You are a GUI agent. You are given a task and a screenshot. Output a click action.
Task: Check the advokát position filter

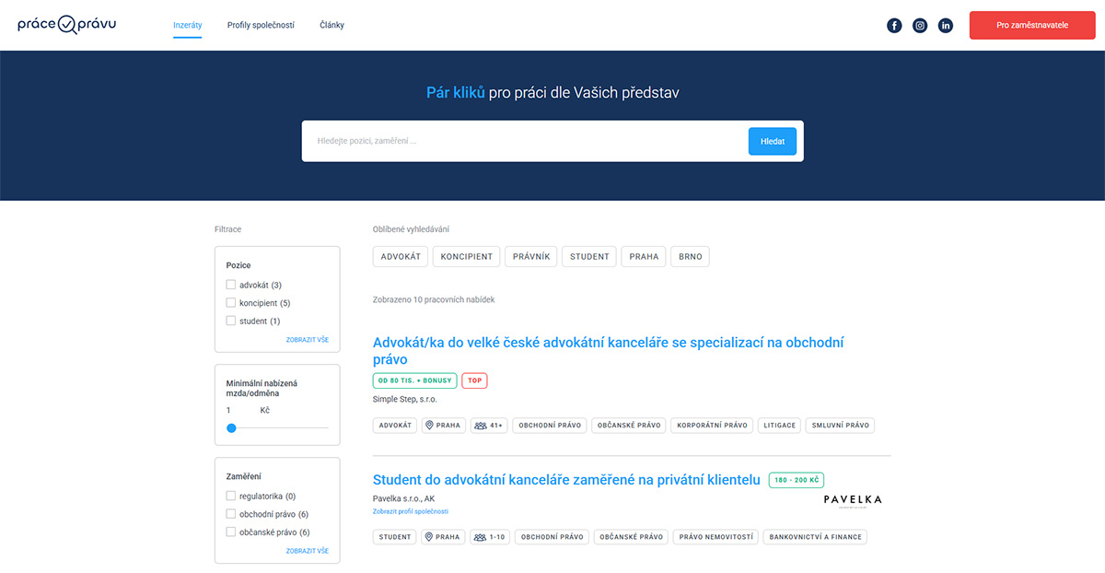click(x=231, y=286)
